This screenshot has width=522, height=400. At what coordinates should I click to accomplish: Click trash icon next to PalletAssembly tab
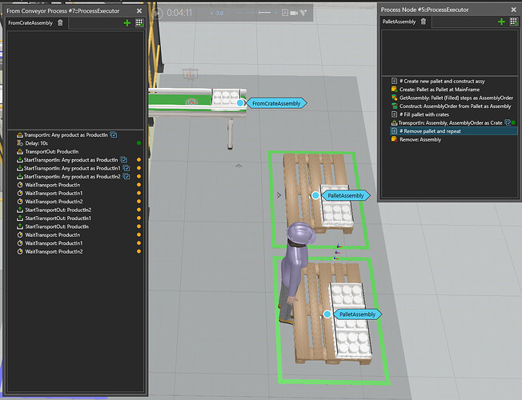click(x=424, y=22)
